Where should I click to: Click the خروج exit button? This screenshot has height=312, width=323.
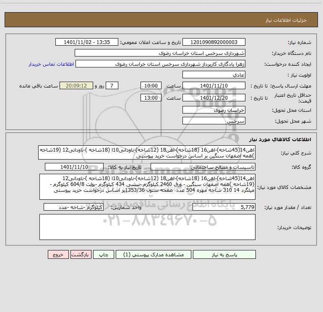(x=58, y=255)
